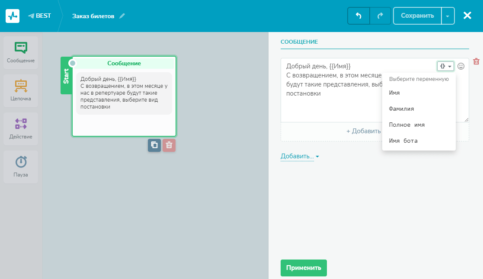Delete the message block on canvas

tap(169, 145)
